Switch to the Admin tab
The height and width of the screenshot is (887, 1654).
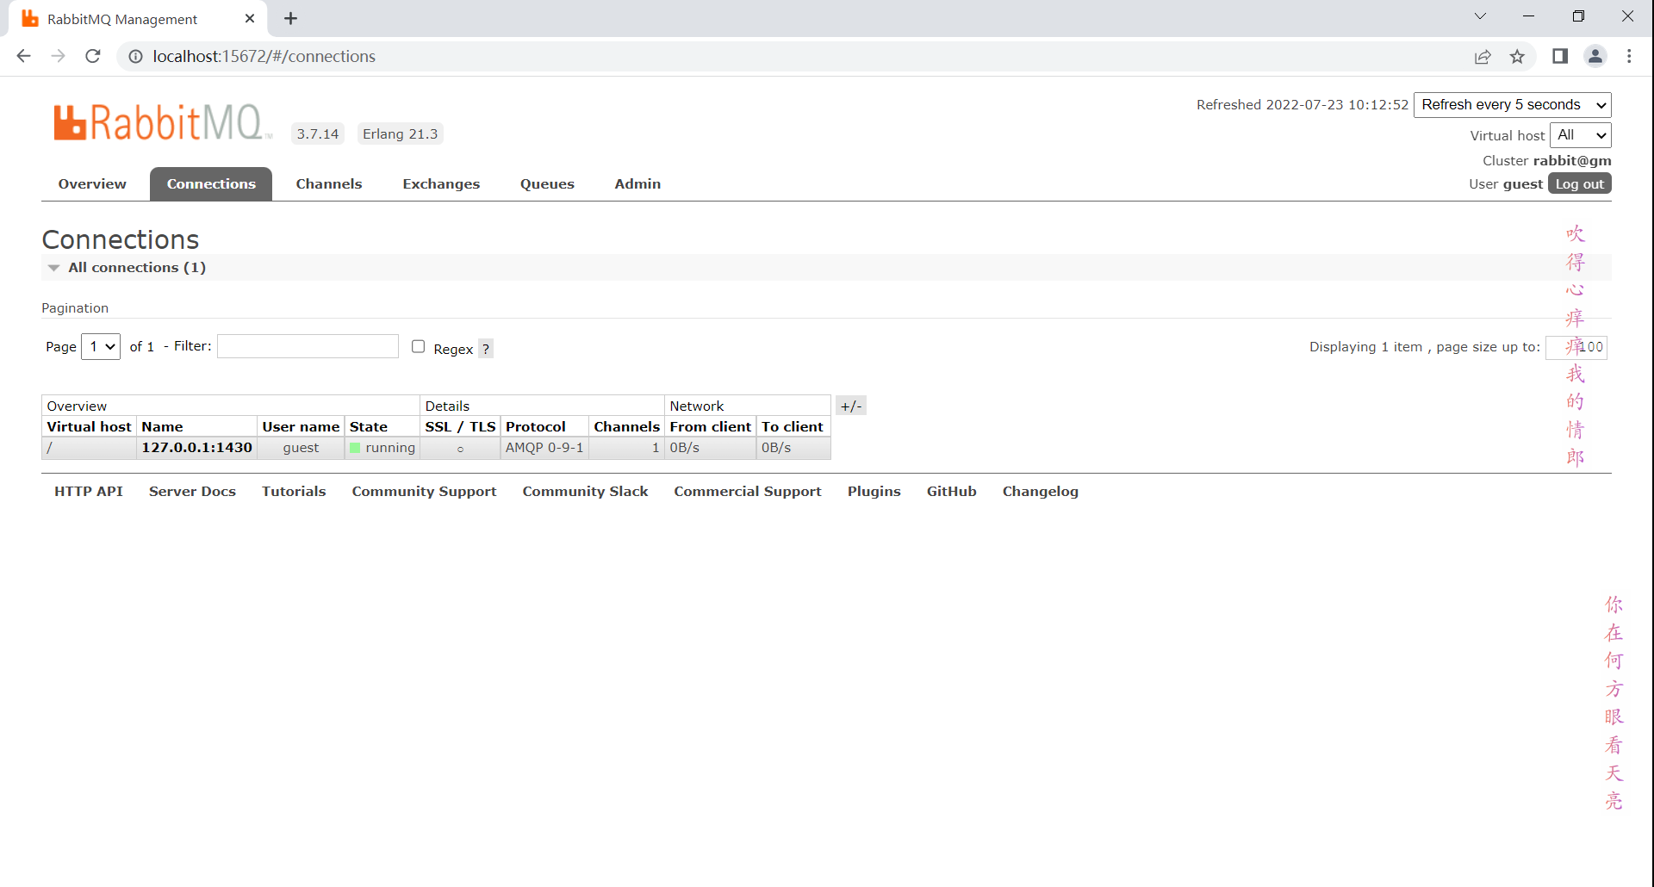point(637,183)
